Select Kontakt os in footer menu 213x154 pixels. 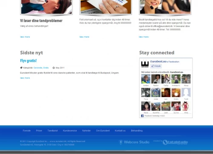pos(120,130)
